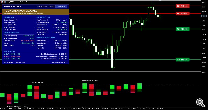The width and height of the screenshot is (208, 110).
Task: Click the Resistance 2 panel row
Action: 52,41
